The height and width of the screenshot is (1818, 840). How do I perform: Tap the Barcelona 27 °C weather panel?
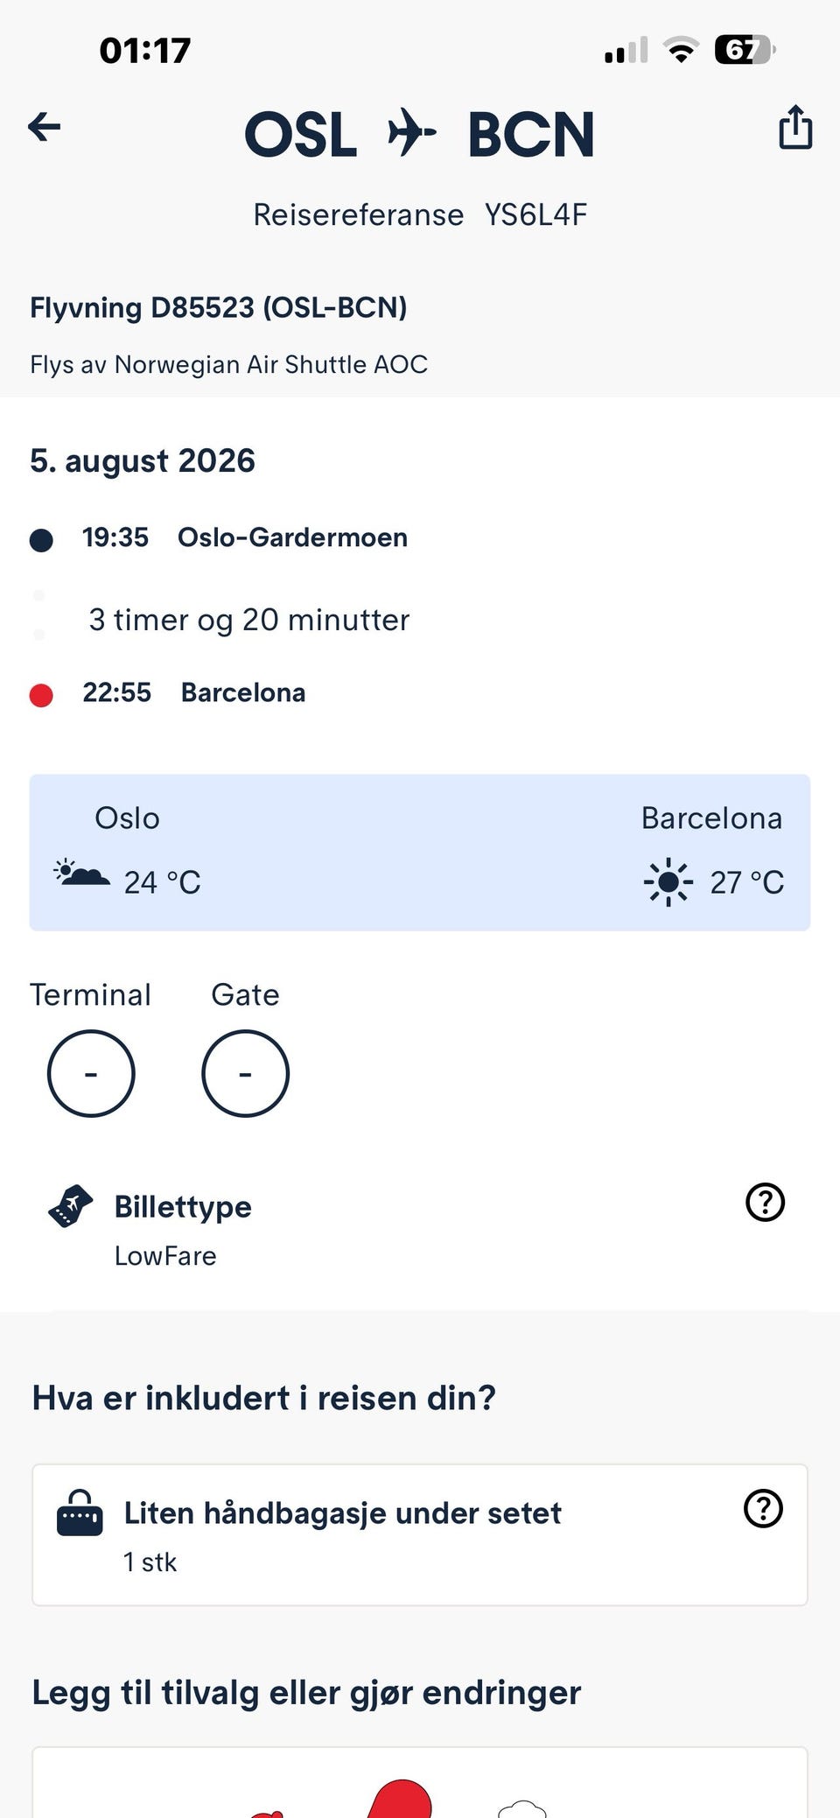tap(712, 852)
